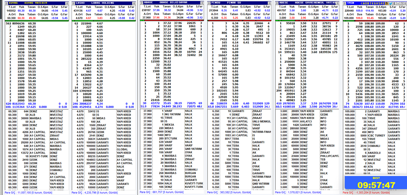The image size is (407, 195).
Task: Click the TMSN ticker label in title bar
Action: pyautogui.click(x=351, y=2)
